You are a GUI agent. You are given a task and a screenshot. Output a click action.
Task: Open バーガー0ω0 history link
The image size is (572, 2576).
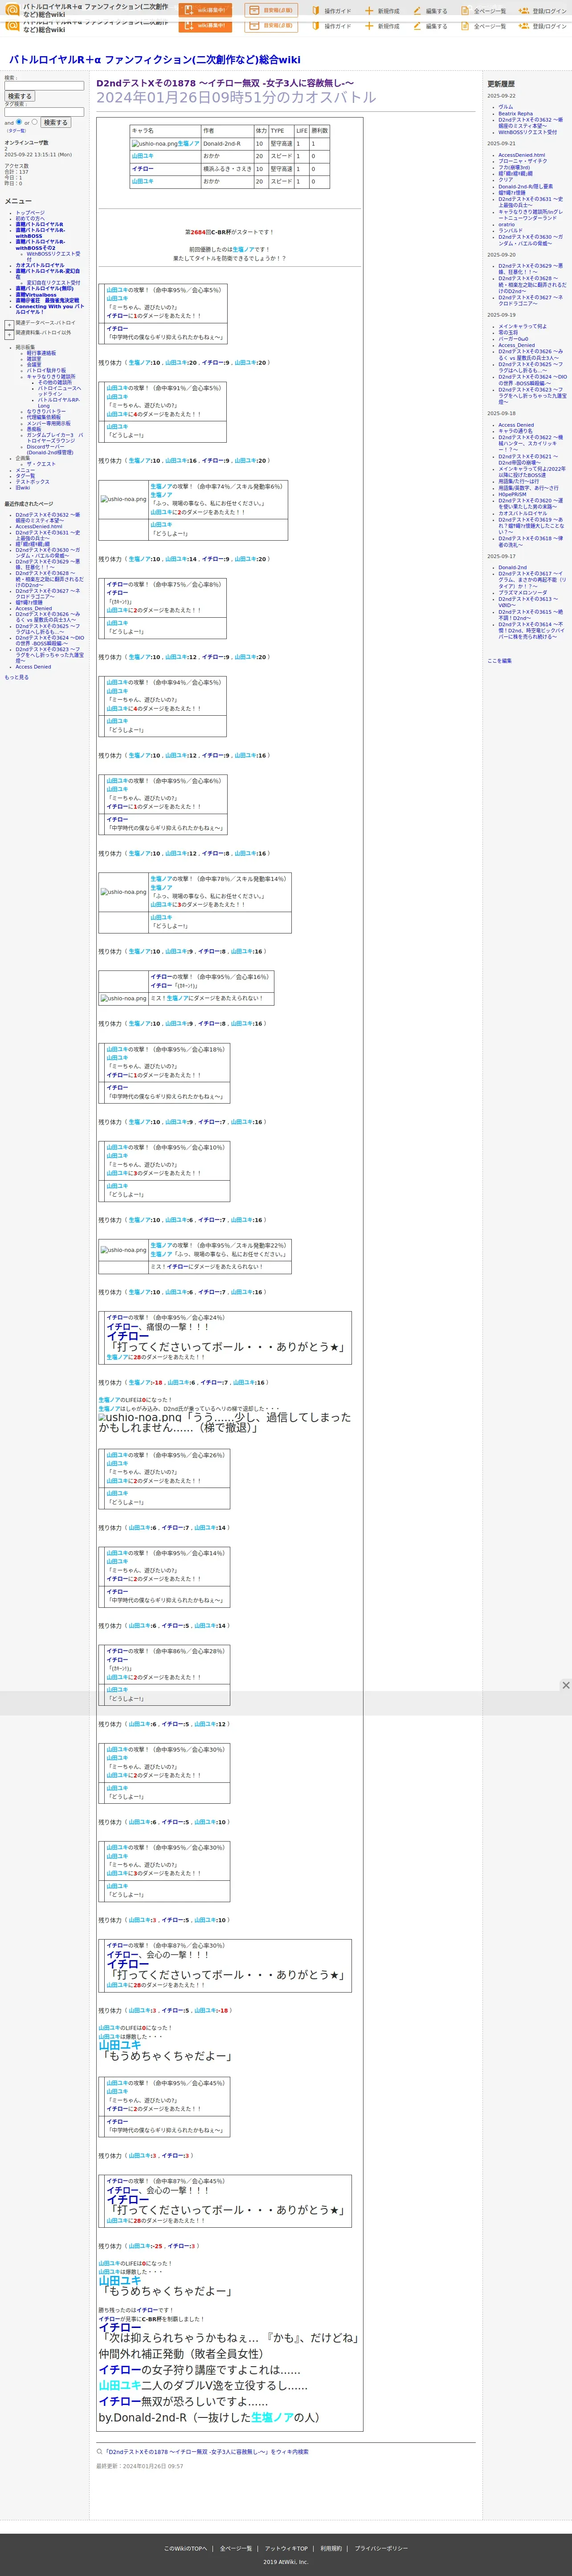(x=514, y=339)
